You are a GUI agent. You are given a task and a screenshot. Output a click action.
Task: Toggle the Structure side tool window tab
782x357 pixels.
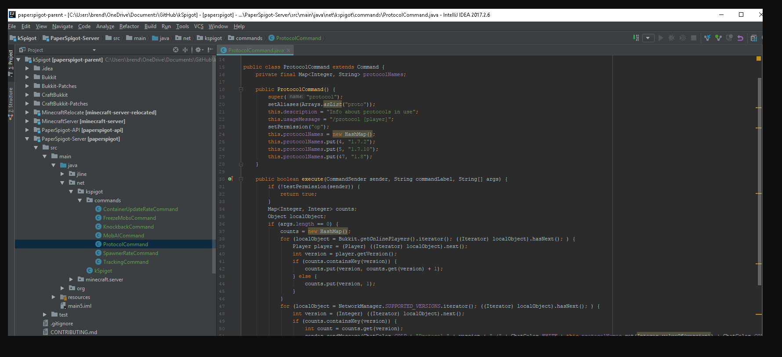point(11,101)
